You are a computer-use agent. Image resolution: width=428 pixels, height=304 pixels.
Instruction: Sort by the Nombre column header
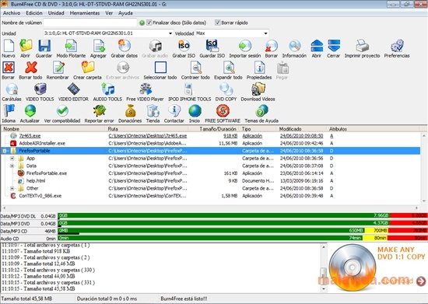(54, 129)
